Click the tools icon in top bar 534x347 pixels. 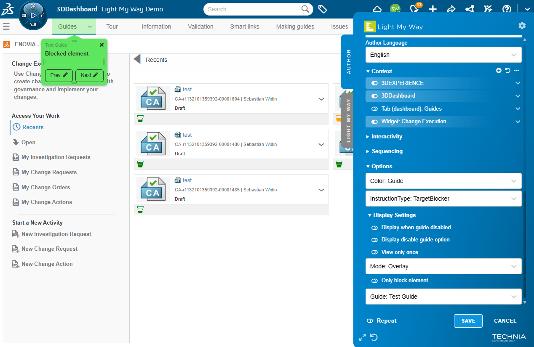tap(488, 9)
